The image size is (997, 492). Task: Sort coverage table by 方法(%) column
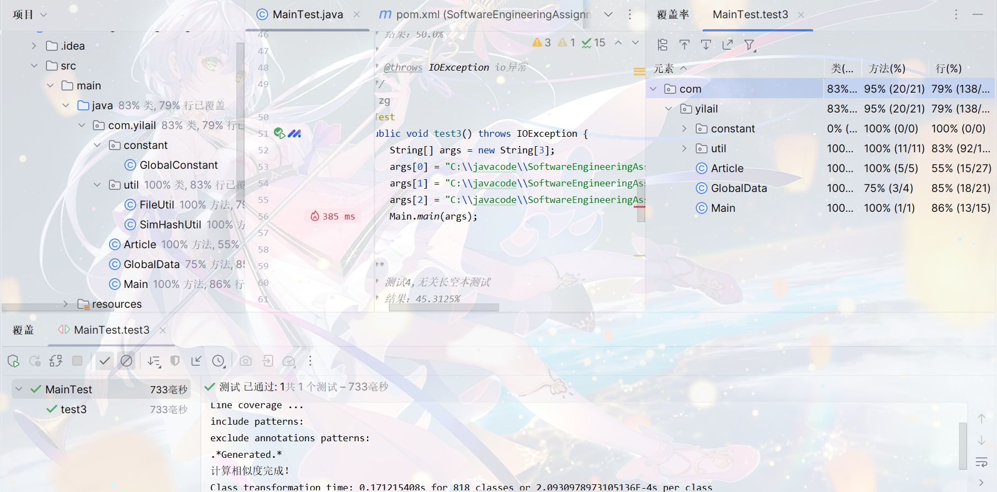pyautogui.click(x=887, y=68)
